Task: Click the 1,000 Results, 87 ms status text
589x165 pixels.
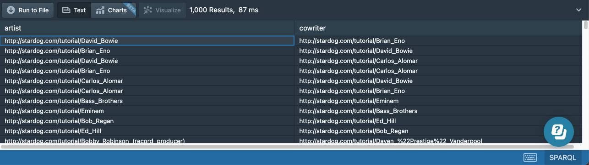Action: click(x=224, y=10)
